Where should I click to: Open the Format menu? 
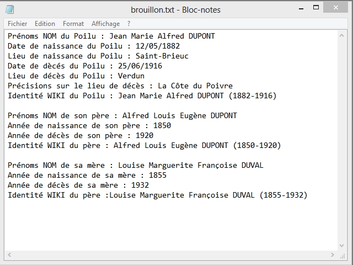click(73, 24)
